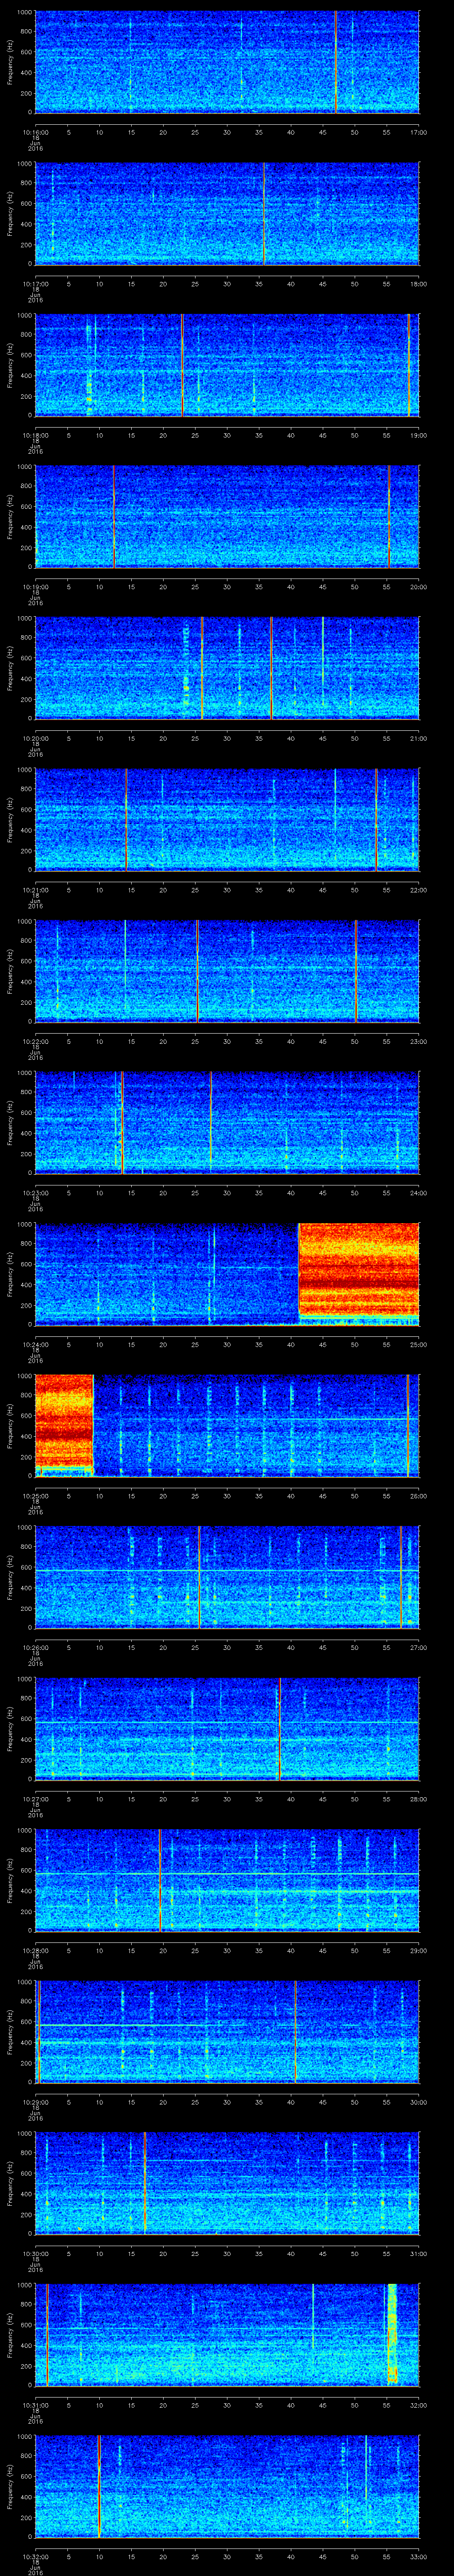Select red vertical line in the 10:17 spectrogram
This screenshot has height=2576, width=454.
click(264, 214)
